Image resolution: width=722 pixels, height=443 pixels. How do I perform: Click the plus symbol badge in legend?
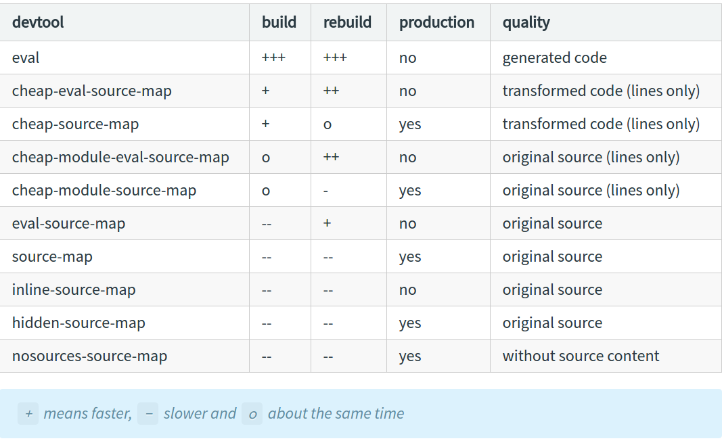[28, 413]
